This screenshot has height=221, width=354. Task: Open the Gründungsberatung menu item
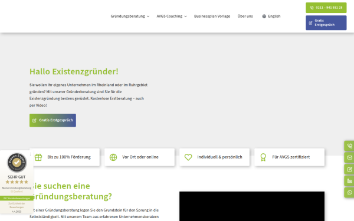[128, 17]
